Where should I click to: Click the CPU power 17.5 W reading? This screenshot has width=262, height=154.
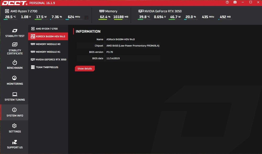pyautogui.click(x=41, y=17)
